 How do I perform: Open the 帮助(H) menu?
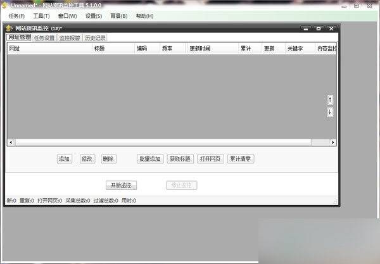click(x=144, y=16)
